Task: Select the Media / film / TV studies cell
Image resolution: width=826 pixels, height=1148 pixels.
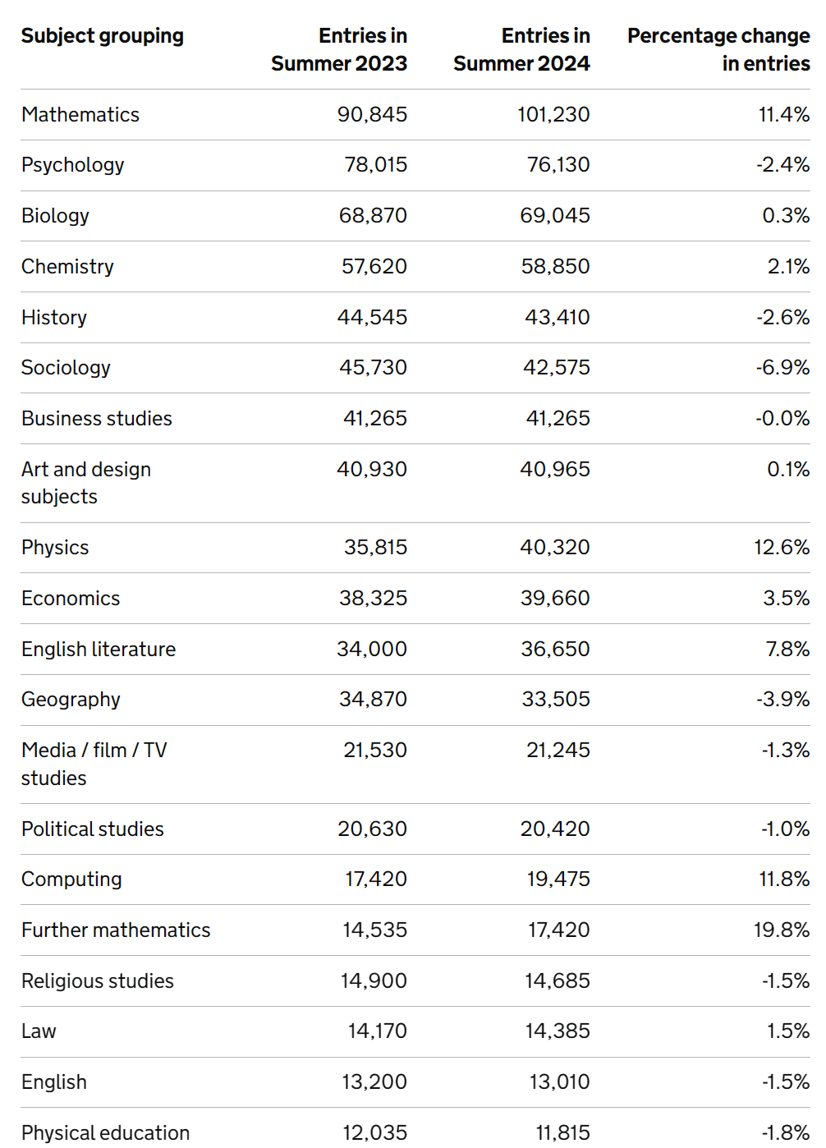Action: (94, 764)
